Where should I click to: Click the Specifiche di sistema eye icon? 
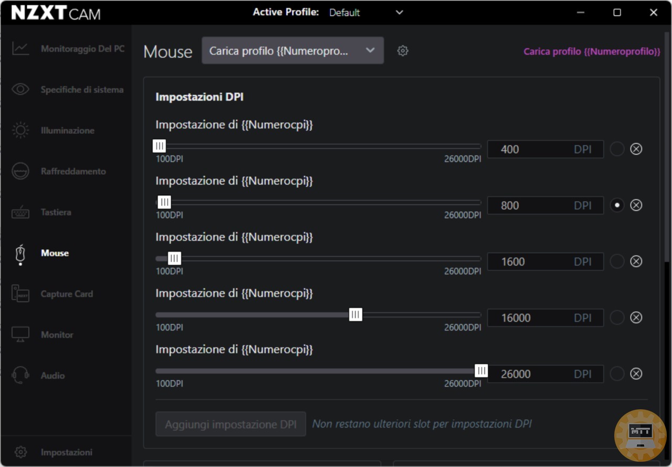pyautogui.click(x=20, y=90)
